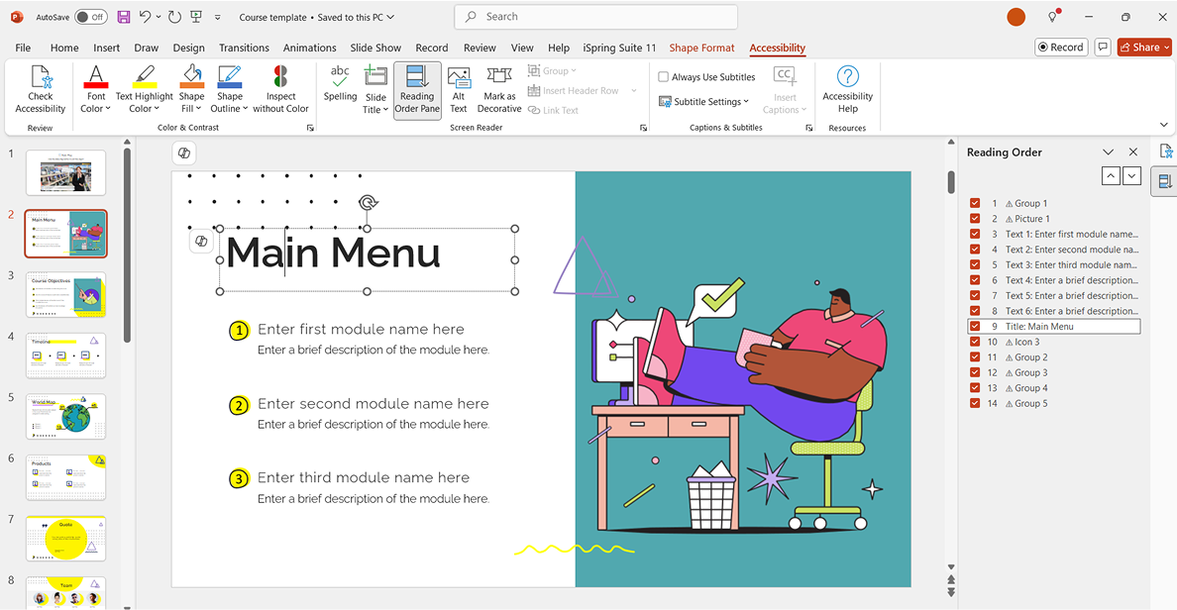Image resolution: width=1177 pixels, height=610 pixels.
Task: Click the Save icon in title bar
Action: (x=124, y=17)
